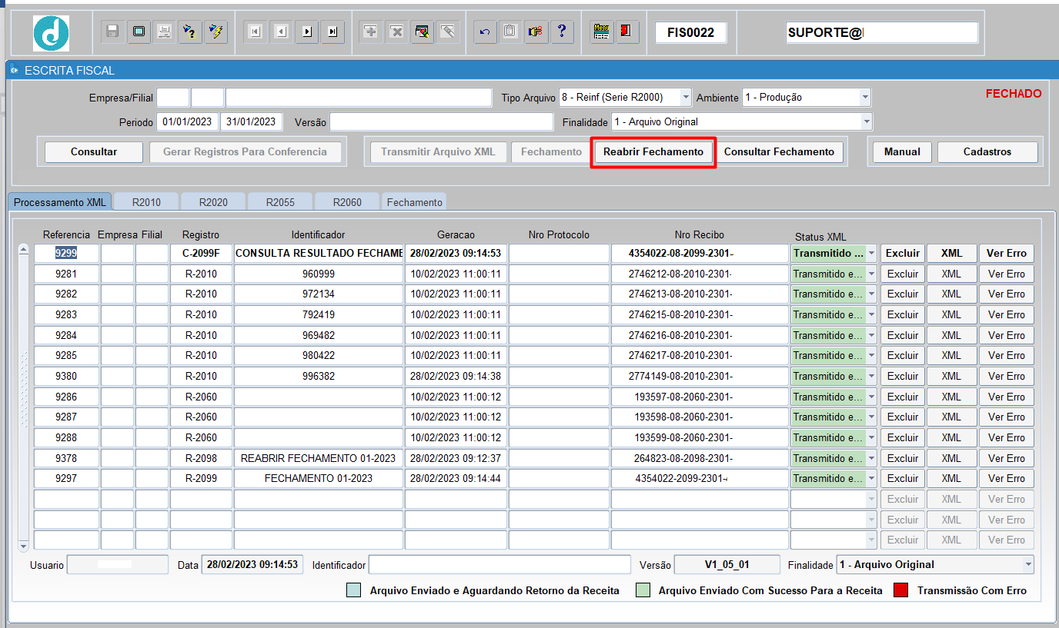This screenshot has height=628, width=1059.
Task: Select the Referencia cell 9285
Action: [x=66, y=356]
